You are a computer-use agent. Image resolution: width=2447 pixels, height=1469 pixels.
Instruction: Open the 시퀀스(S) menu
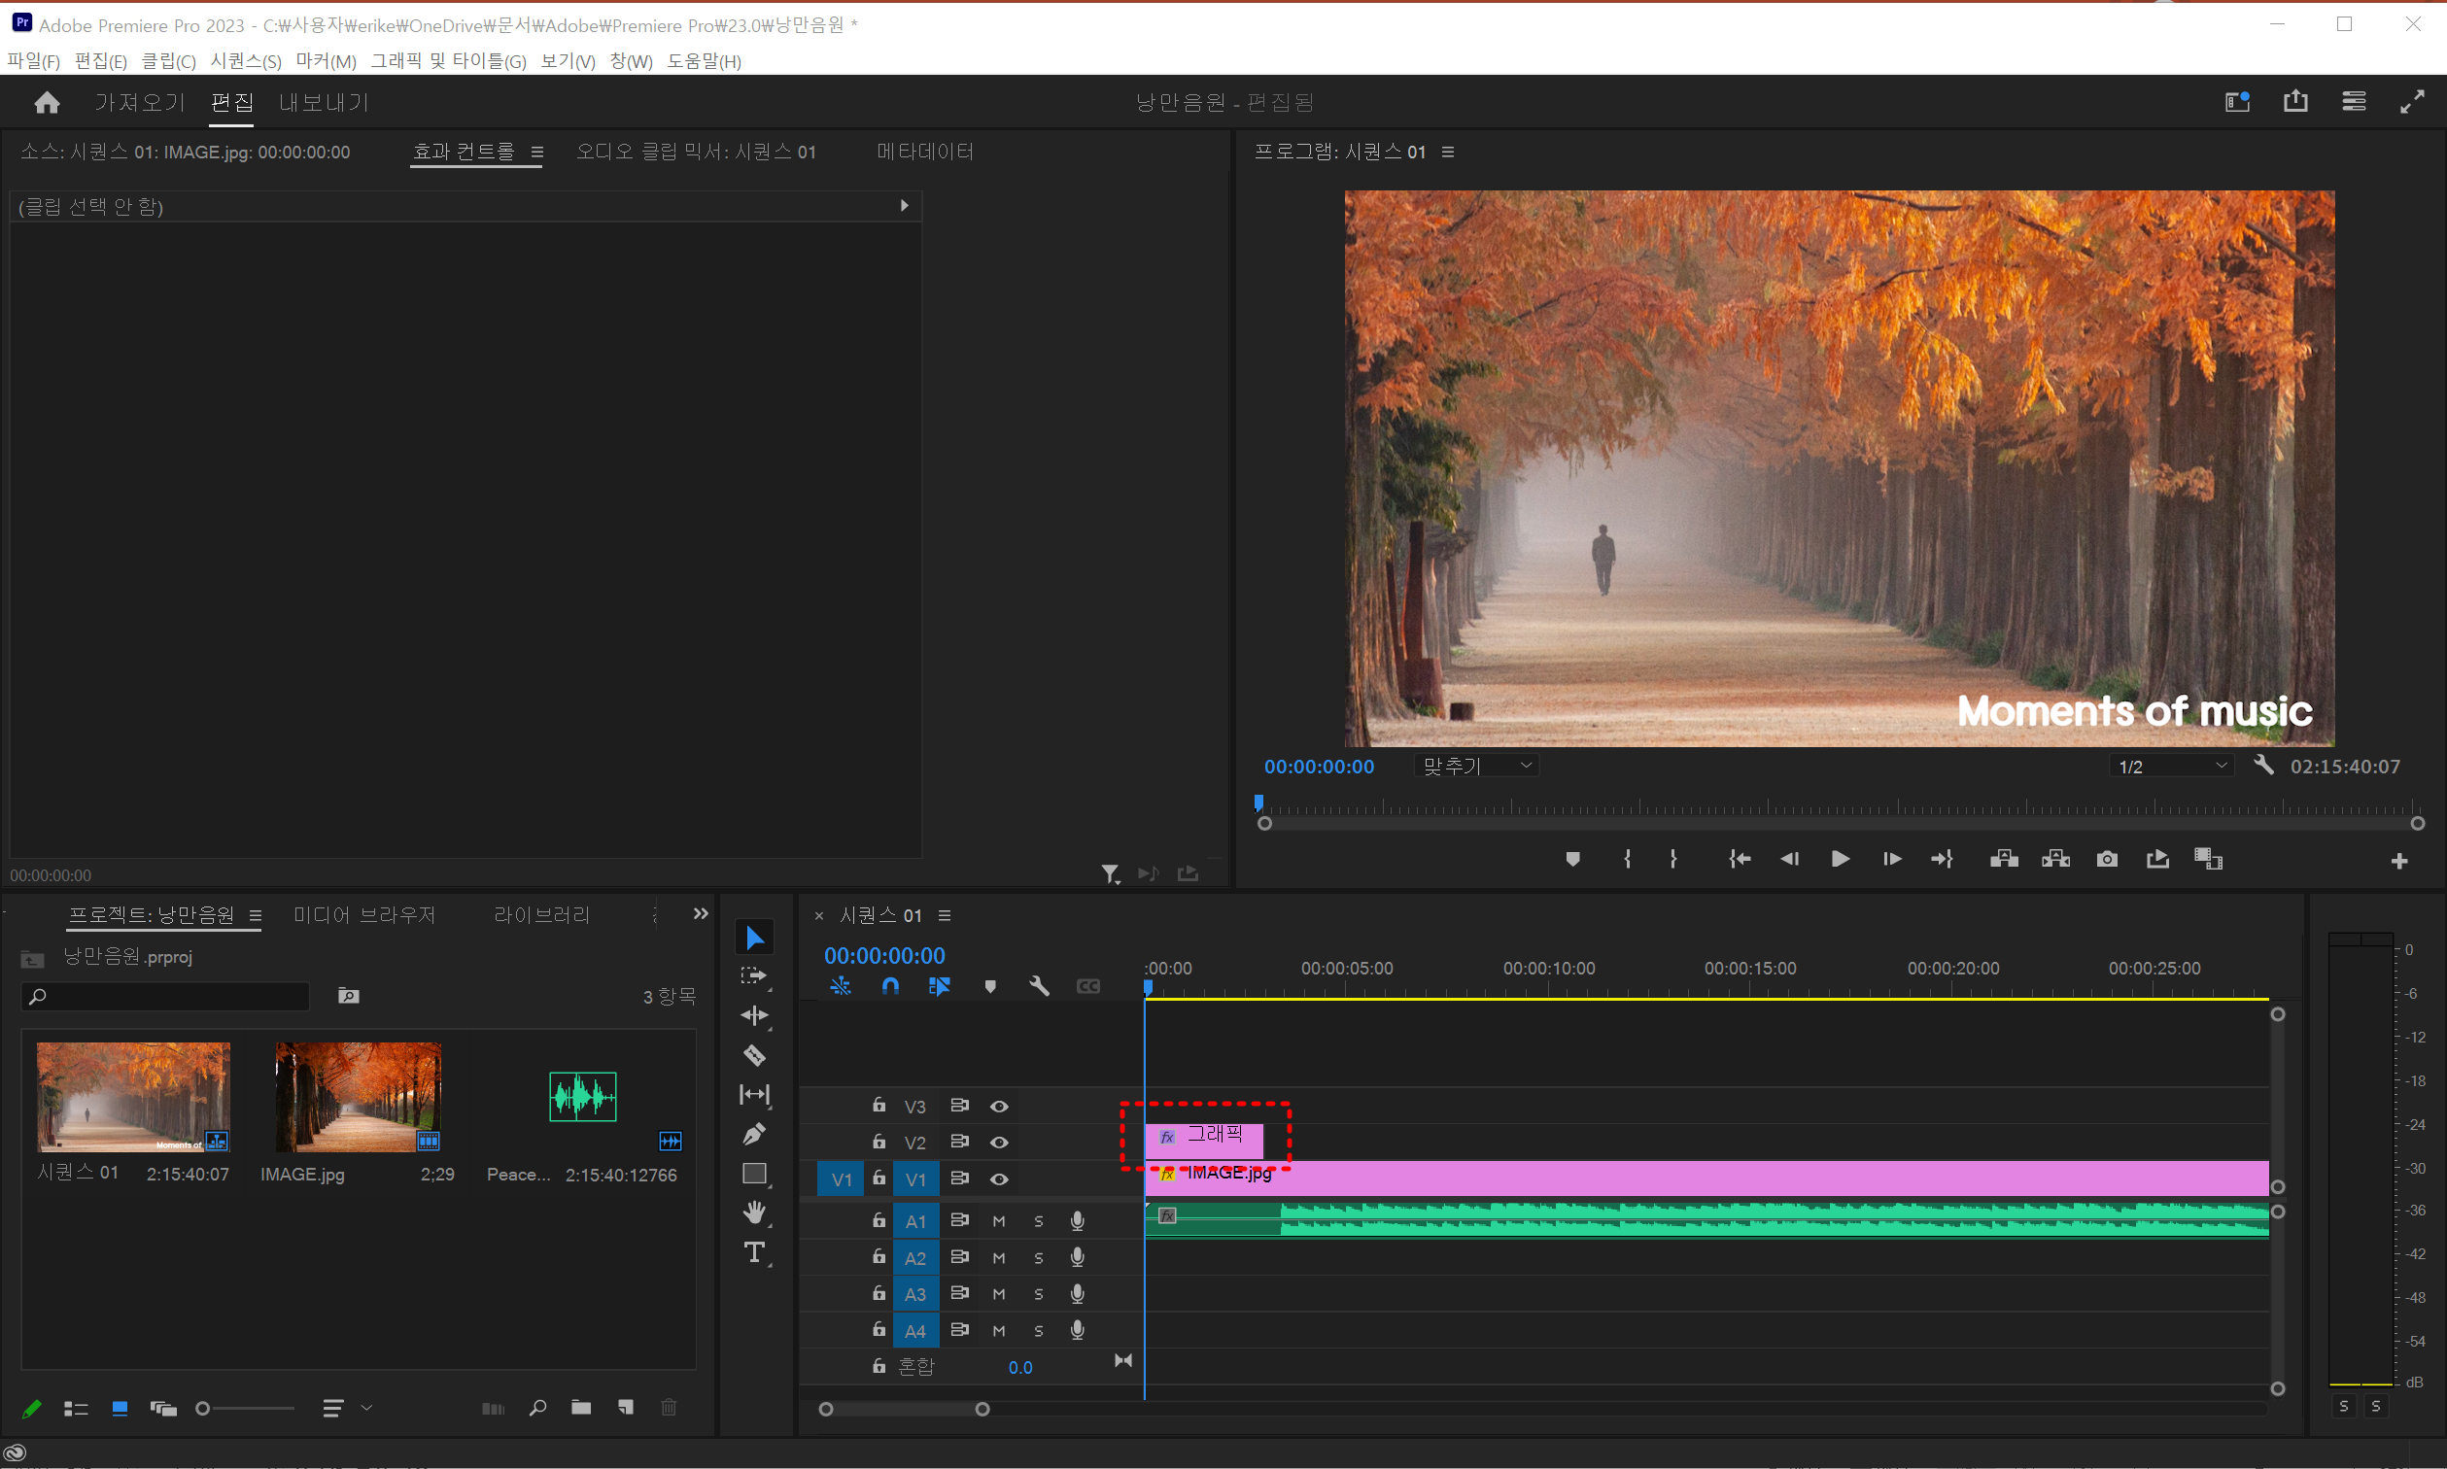click(x=246, y=61)
